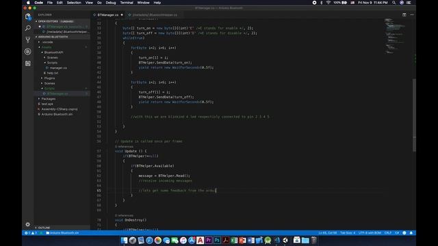Open the File menu
This screenshot has width=438, height=246.
pos(50,3)
